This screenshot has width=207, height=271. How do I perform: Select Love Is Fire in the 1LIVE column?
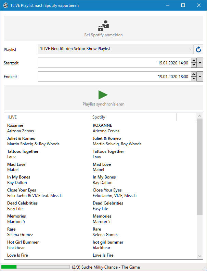tap(17, 255)
